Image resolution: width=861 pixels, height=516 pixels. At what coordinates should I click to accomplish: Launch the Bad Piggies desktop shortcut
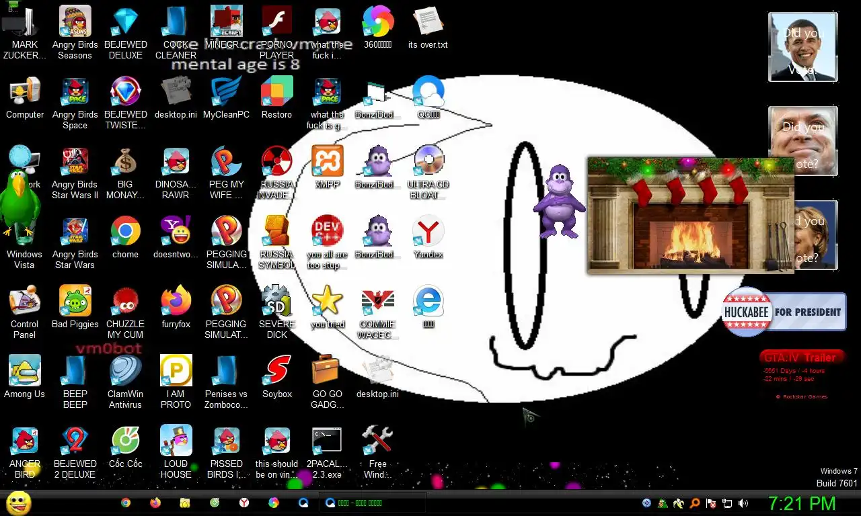(75, 308)
